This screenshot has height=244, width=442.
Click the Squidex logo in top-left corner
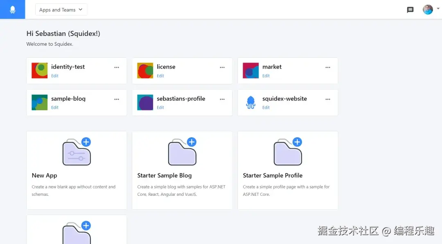12,9
